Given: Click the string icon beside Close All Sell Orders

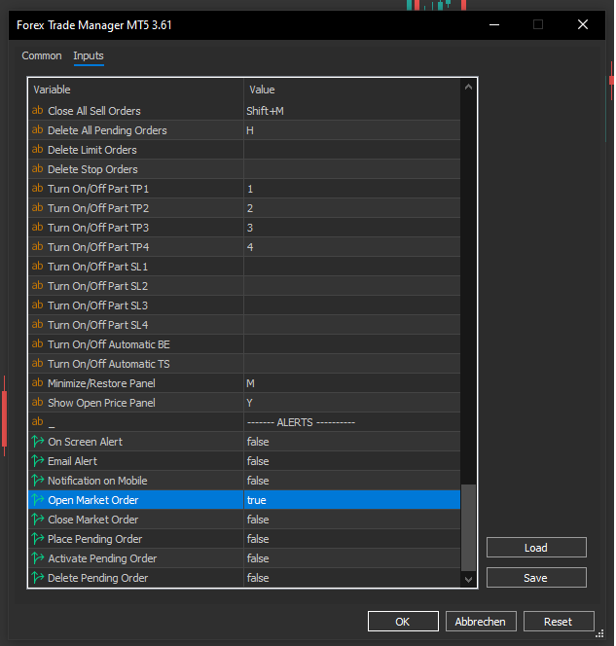Looking at the screenshot, I should coord(38,111).
